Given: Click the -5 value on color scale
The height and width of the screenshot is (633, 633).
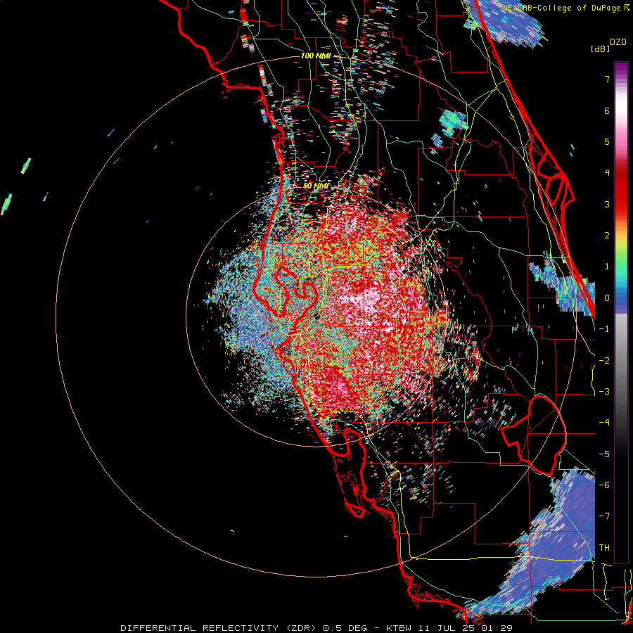Looking at the screenshot, I should [x=604, y=454].
